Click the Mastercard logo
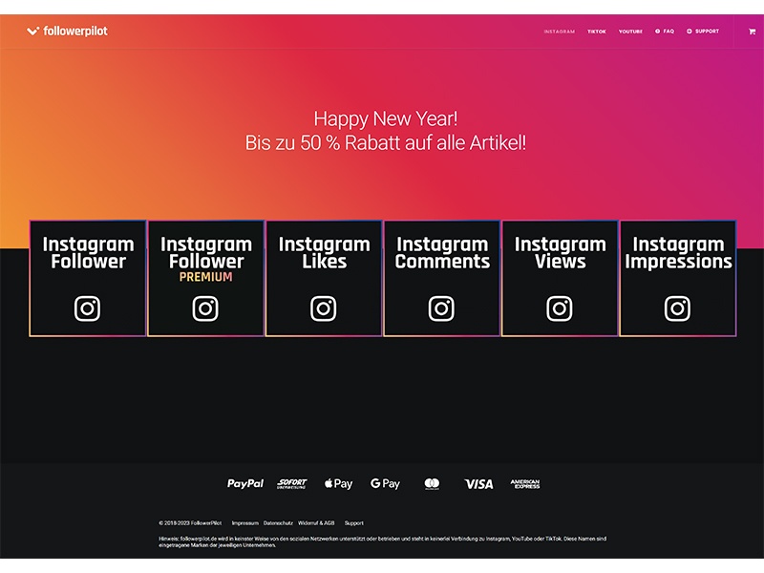 (x=432, y=484)
